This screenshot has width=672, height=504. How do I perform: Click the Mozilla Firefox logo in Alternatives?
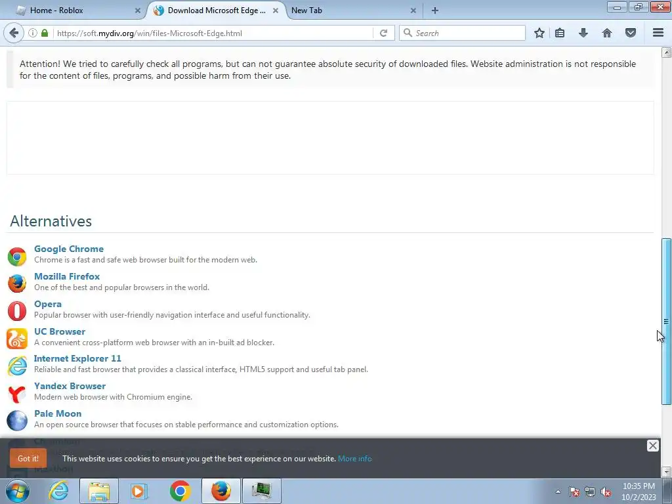pos(17,283)
